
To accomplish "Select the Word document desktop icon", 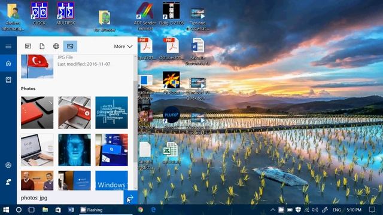I will pos(197,52).
